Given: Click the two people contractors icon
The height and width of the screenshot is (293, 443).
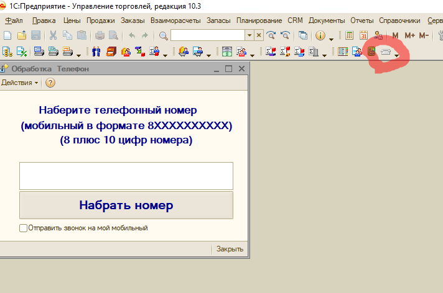Looking at the screenshot, I should (x=96, y=52).
